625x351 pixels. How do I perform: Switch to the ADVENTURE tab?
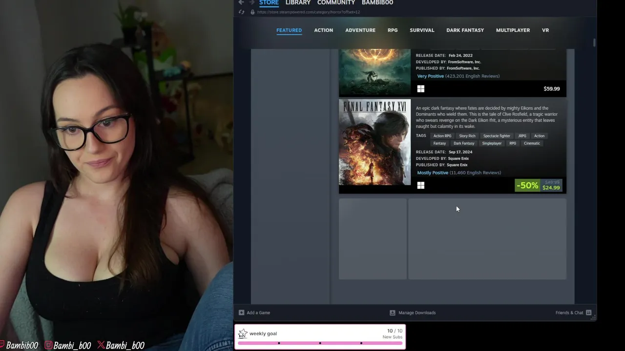point(360,30)
